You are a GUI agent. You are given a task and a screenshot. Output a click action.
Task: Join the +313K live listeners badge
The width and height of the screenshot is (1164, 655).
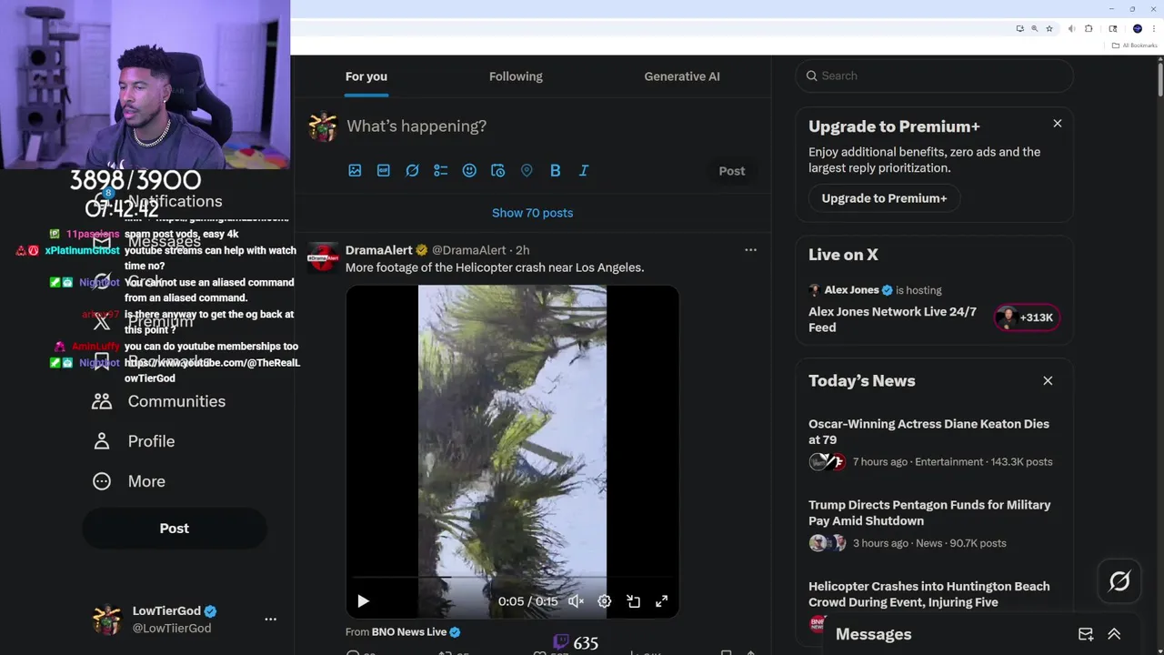[x=1027, y=317]
